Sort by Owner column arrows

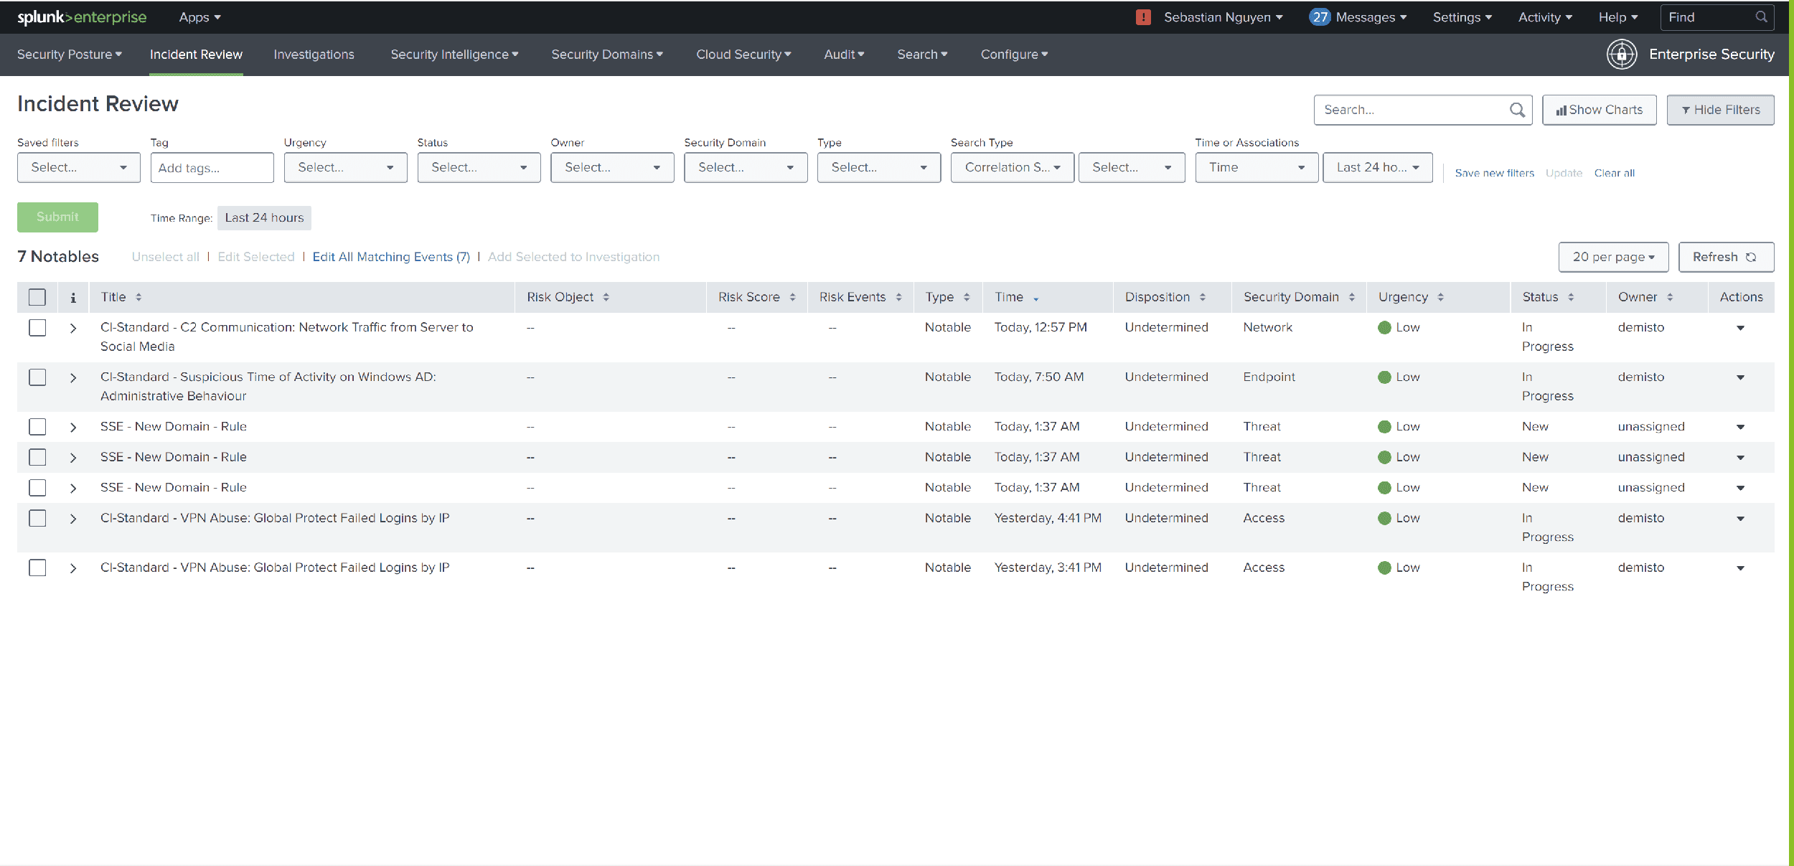[1670, 297]
